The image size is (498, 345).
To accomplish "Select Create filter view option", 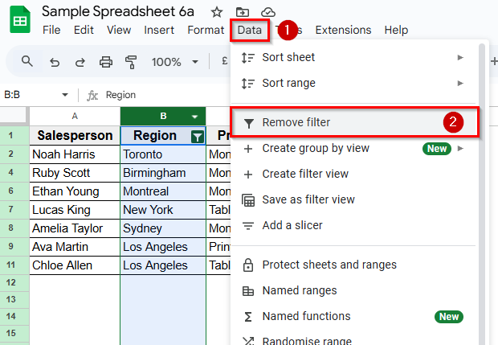I will pyautogui.click(x=304, y=175).
